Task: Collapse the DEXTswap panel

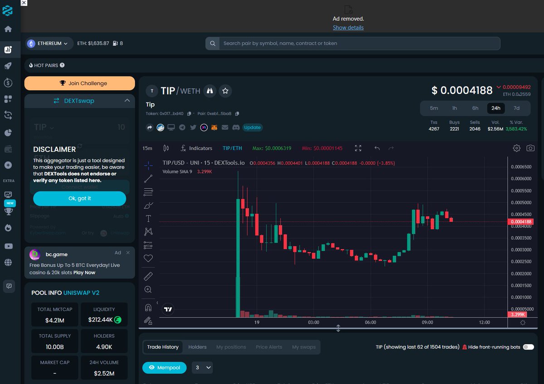Action: tap(127, 101)
